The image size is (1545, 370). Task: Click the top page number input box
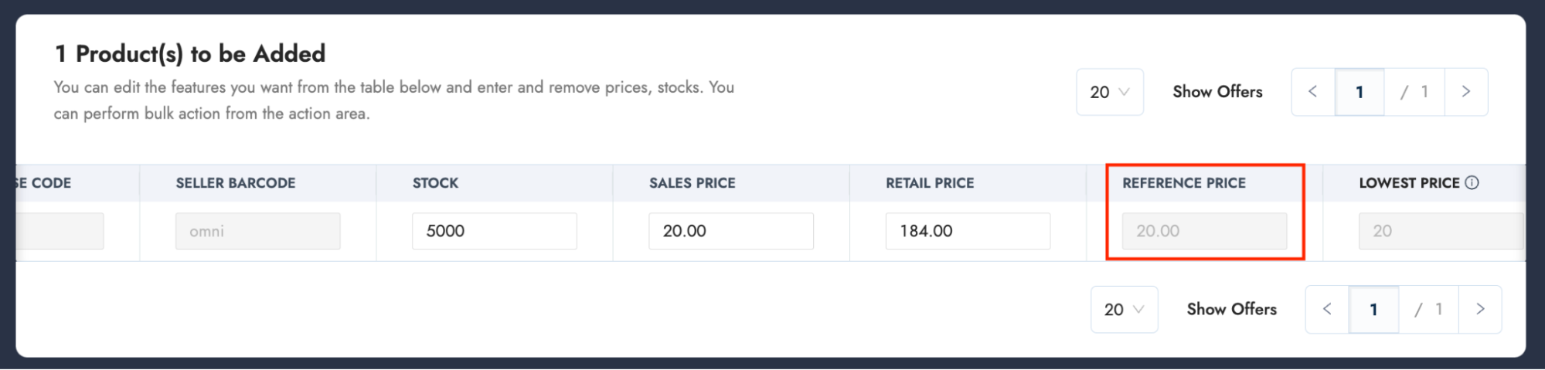1359,92
